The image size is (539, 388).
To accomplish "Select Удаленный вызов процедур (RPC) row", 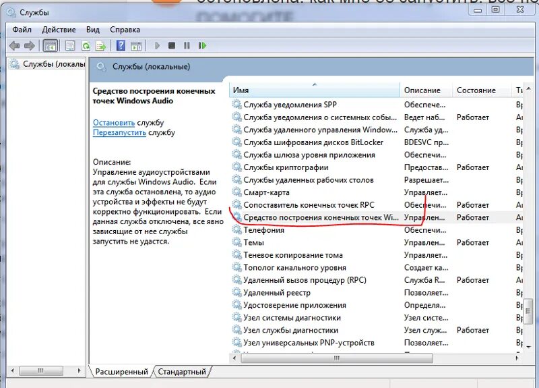I will tap(376, 280).
